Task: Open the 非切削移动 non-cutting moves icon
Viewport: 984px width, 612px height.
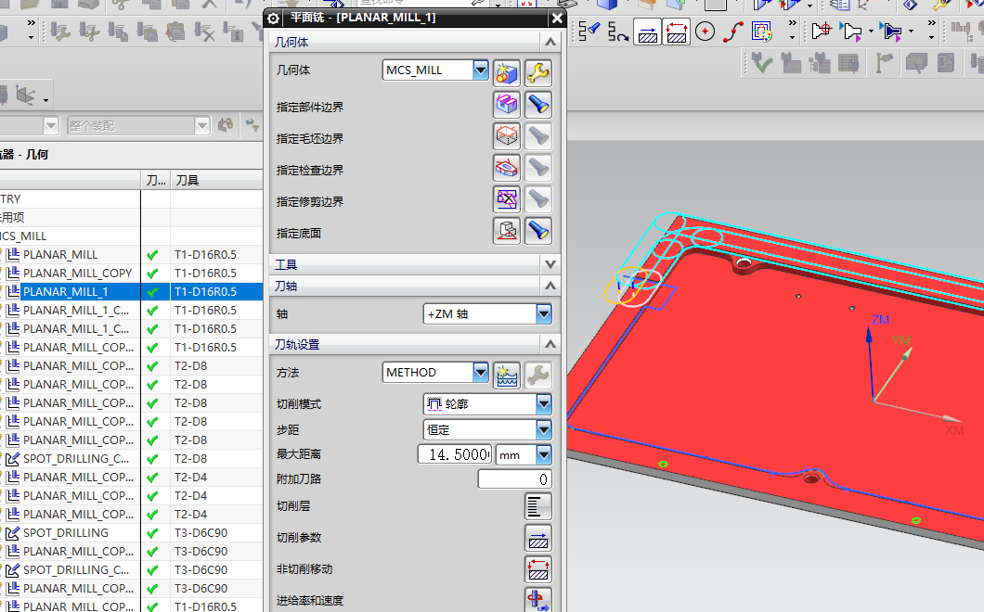Action: (x=537, y=569)
